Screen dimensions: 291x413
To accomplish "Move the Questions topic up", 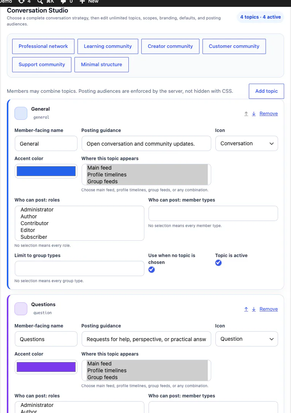I will 246,309.
